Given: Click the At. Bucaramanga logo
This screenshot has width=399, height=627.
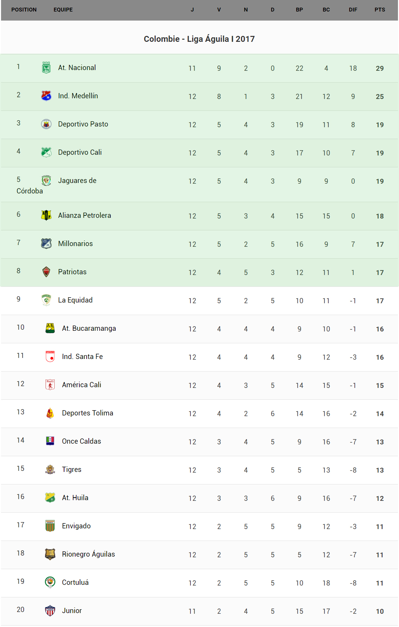Looking at the screenshot, I should [x=50, y=328].
